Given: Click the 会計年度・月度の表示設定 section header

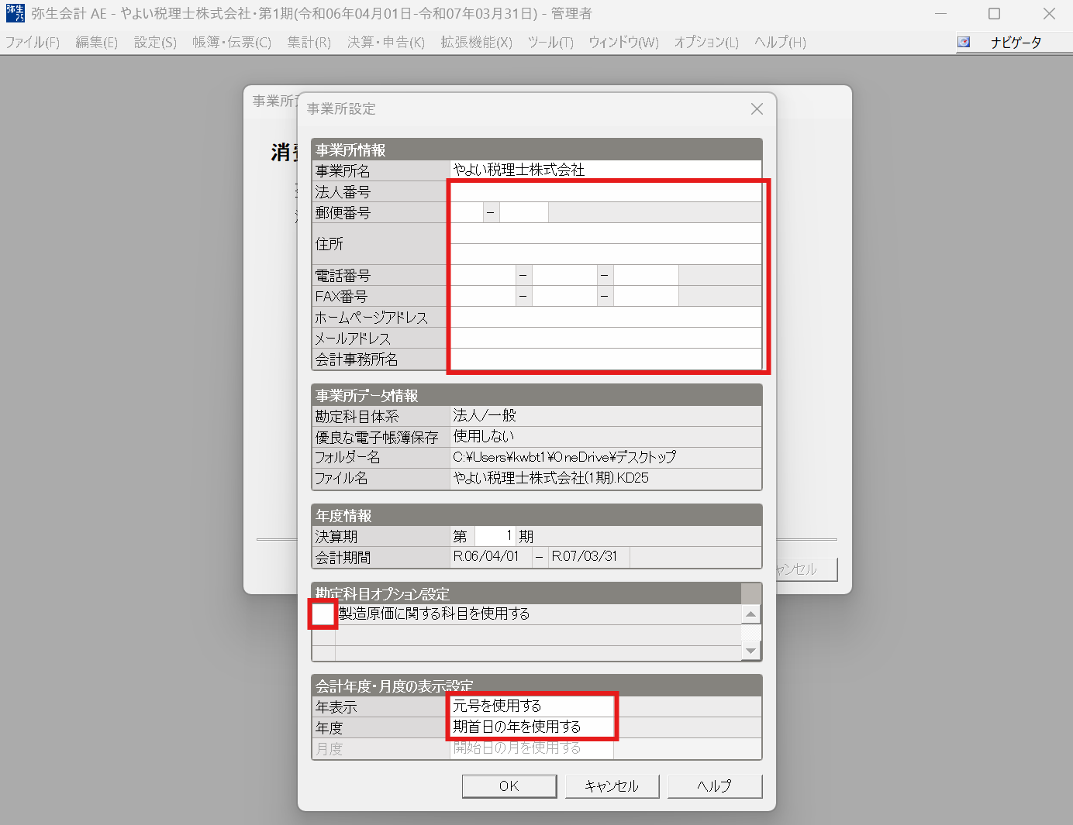Looking at the screenshot, I should tap(536, 686).
